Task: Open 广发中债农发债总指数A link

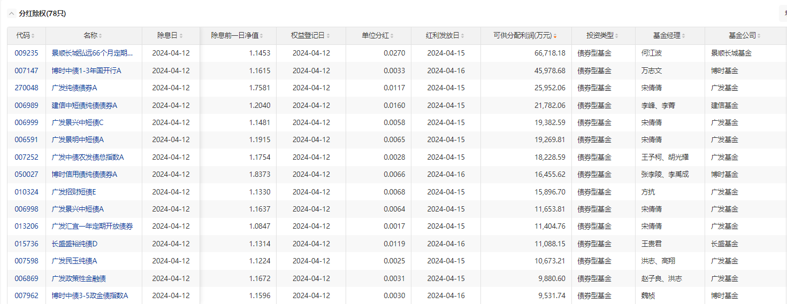Action: tap(87, 157)
